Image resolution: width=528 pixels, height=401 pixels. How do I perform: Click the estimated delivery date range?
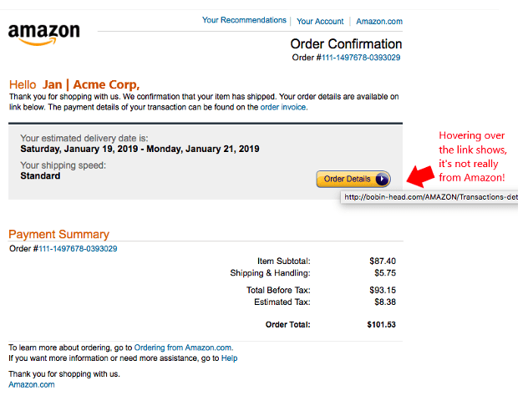pyautogui.click(x=140, y=149)
